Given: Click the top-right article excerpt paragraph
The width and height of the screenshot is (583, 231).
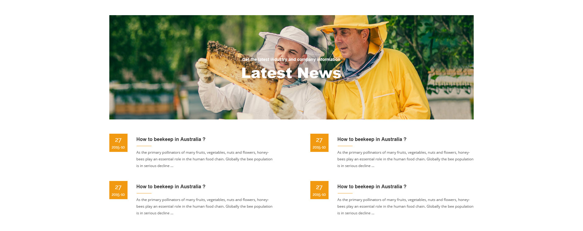Looking at the screenshot, I should pos(405,159).
